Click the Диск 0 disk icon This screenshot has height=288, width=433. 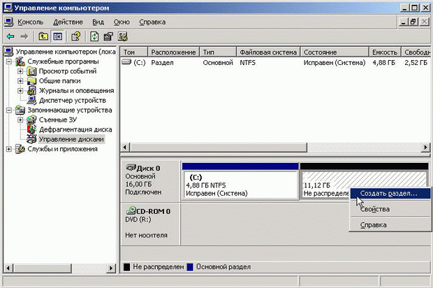click(131, 168)
